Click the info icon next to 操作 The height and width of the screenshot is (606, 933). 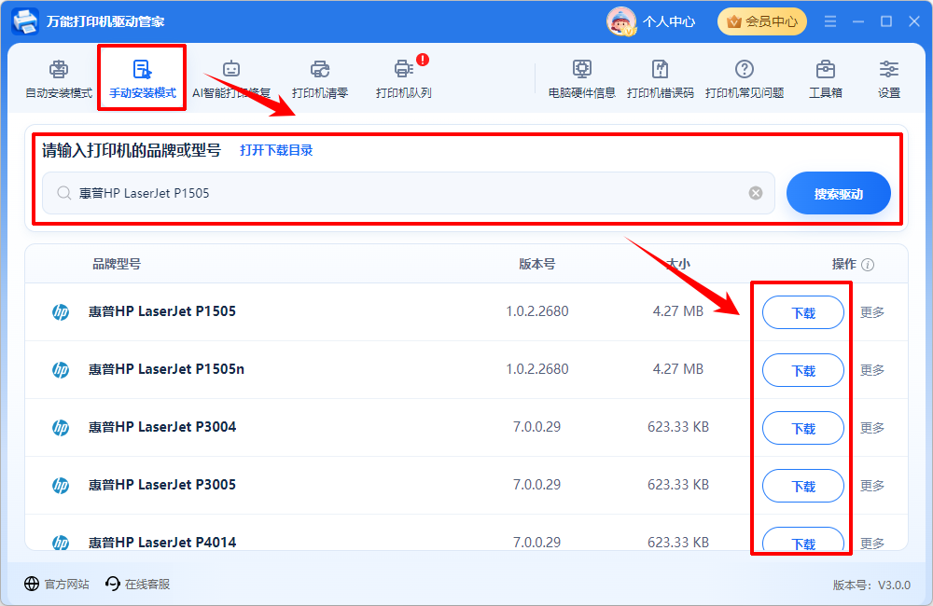pyautogui.click(x=868, y=265)
